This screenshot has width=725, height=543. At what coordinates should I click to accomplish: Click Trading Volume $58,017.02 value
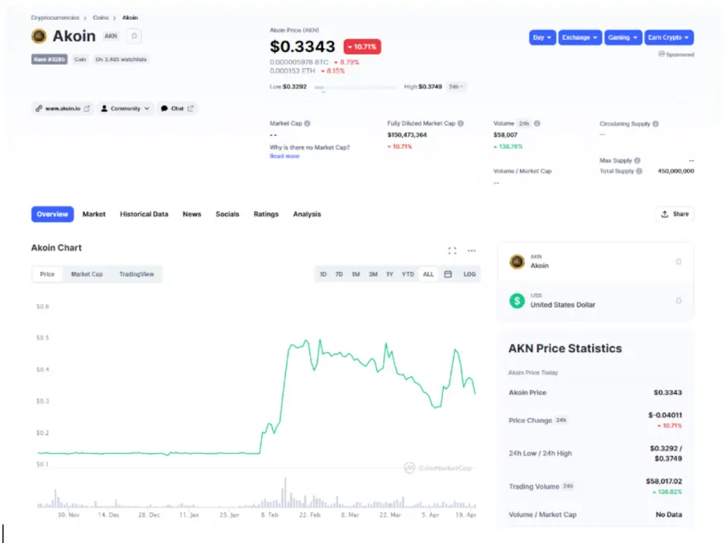664,481
